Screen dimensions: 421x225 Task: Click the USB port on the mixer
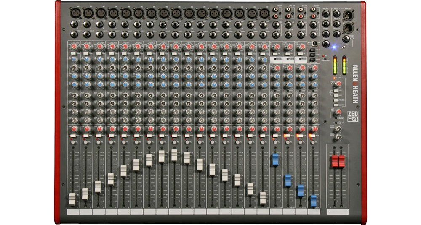(x=314, y=43)
